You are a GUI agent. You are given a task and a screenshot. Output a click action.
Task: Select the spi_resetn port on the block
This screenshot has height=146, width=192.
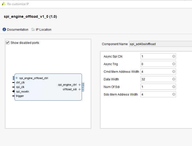[x=22, y=91]
